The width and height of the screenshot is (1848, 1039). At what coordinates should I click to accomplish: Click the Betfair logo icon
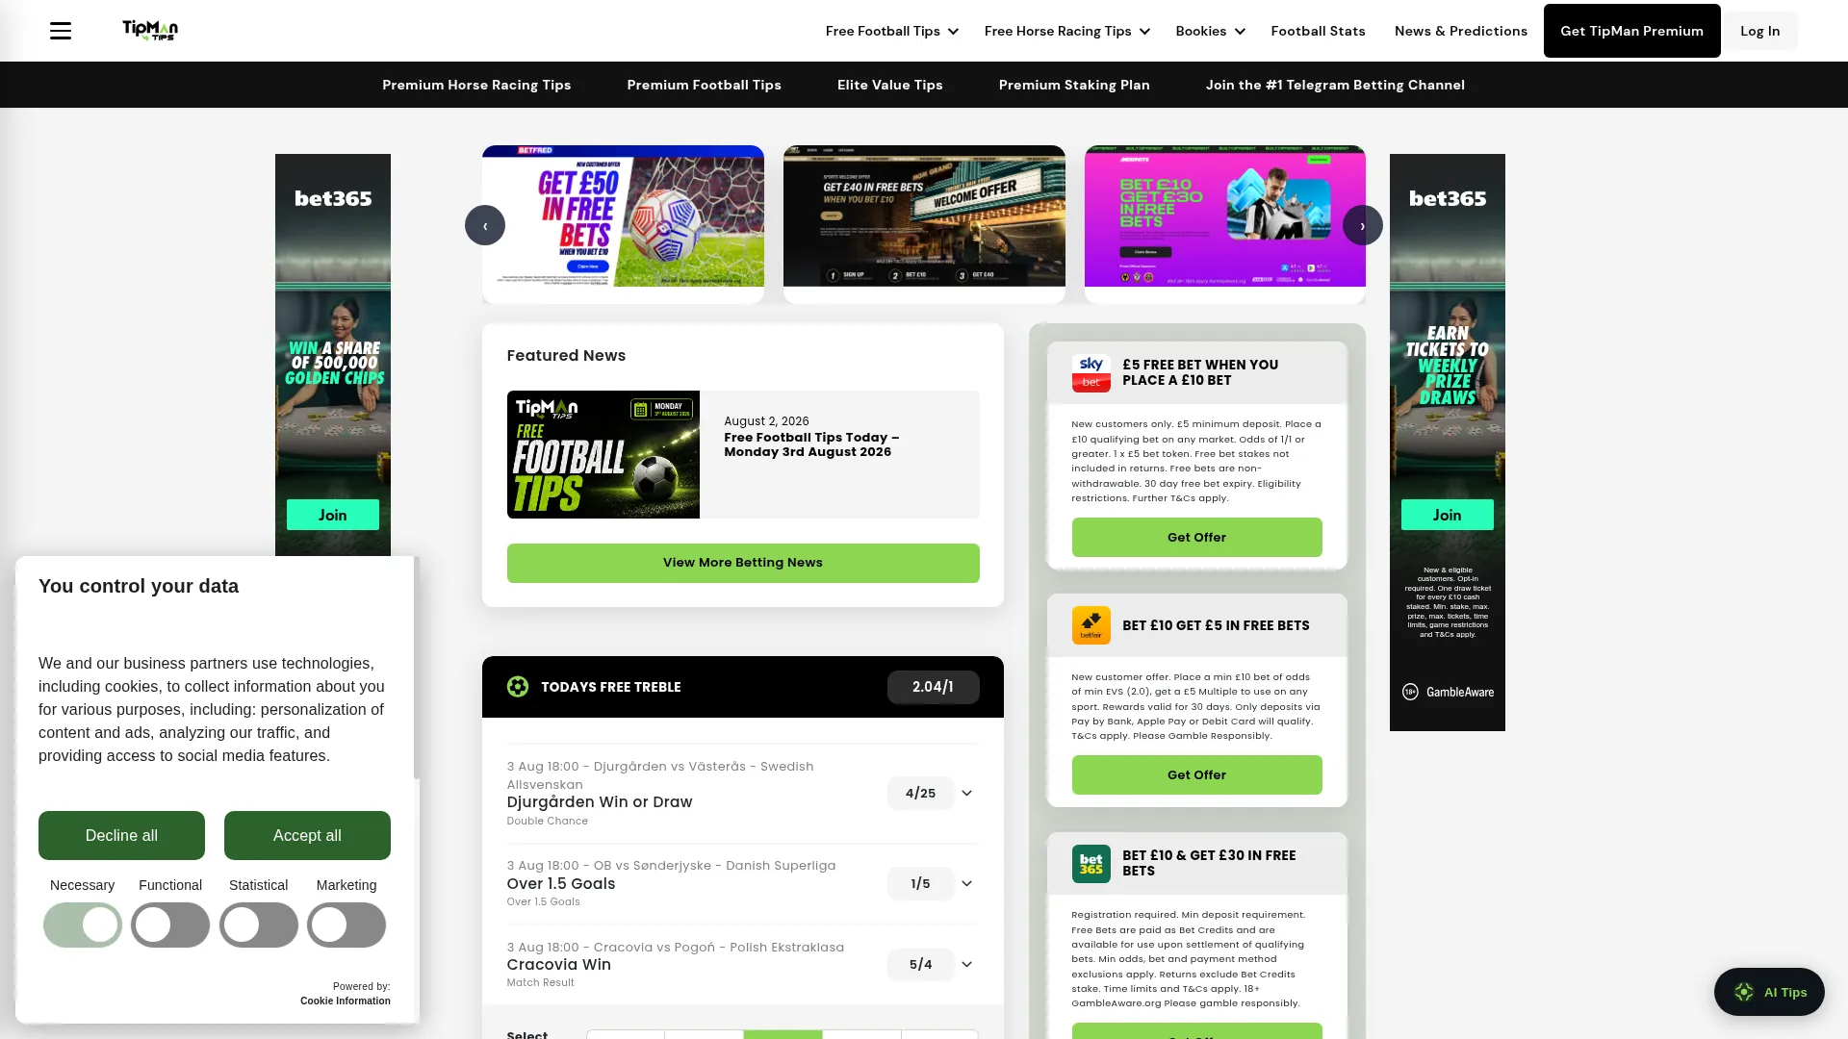pyautogui.click(x=1091, y=625)
